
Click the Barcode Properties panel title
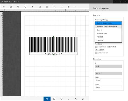(x=101, y=8)
